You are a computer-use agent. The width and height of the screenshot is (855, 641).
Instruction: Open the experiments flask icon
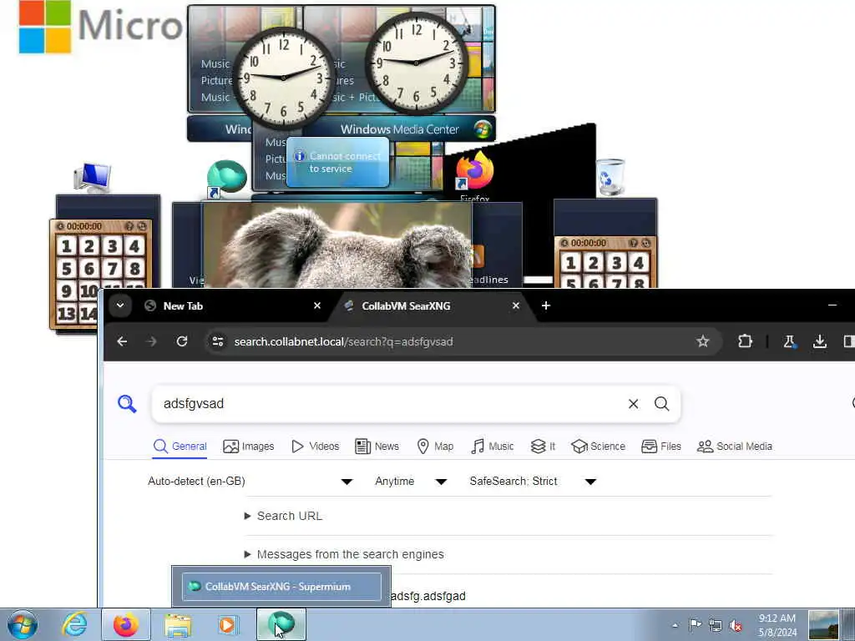(789, 341)
